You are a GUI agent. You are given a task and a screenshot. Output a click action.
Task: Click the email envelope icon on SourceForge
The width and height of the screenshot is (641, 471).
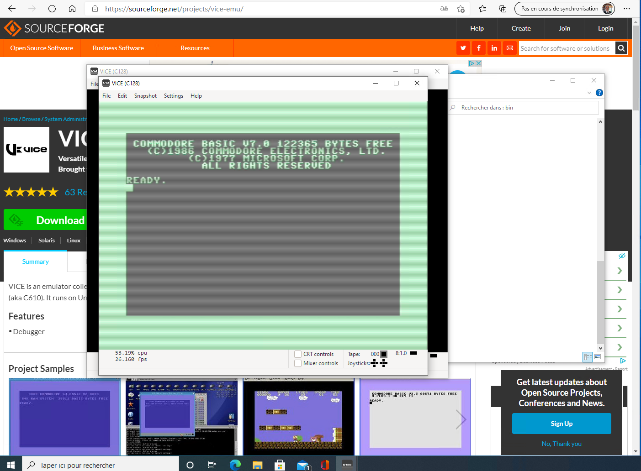[x=510, y=48]
